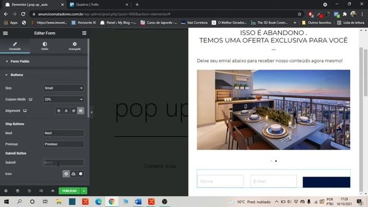Image resolution: width=368 pixels, height=207 pixels.
Task: Select the second carousel pagination dot
Action: pyautogui.click(x=276, y=161)
